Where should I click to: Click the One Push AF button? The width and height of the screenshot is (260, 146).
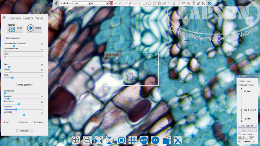click(x=247, y=125)
